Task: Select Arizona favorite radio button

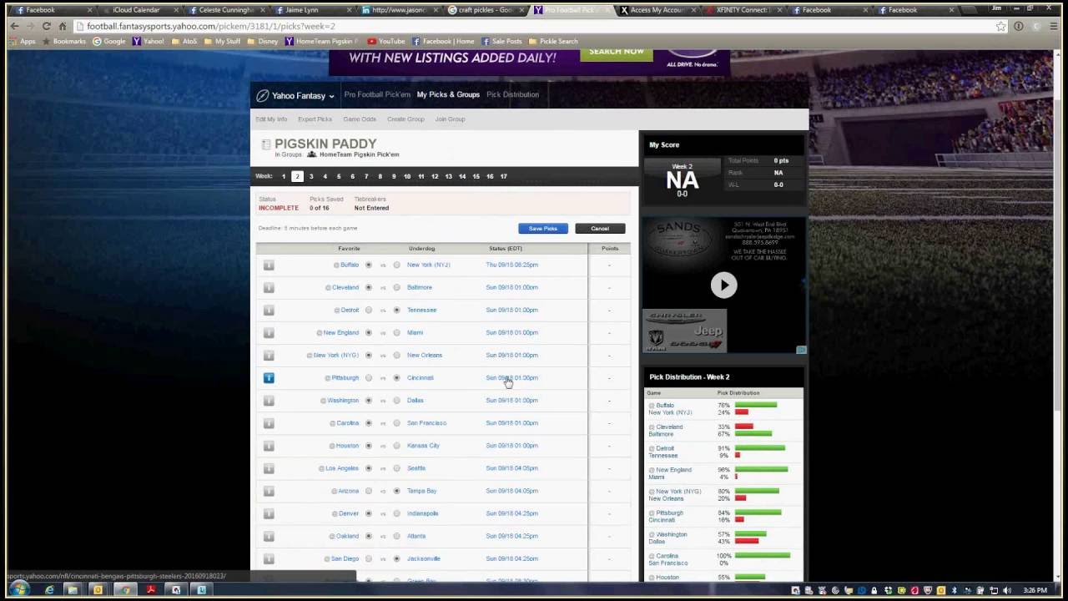Action: tap(368, 491)
